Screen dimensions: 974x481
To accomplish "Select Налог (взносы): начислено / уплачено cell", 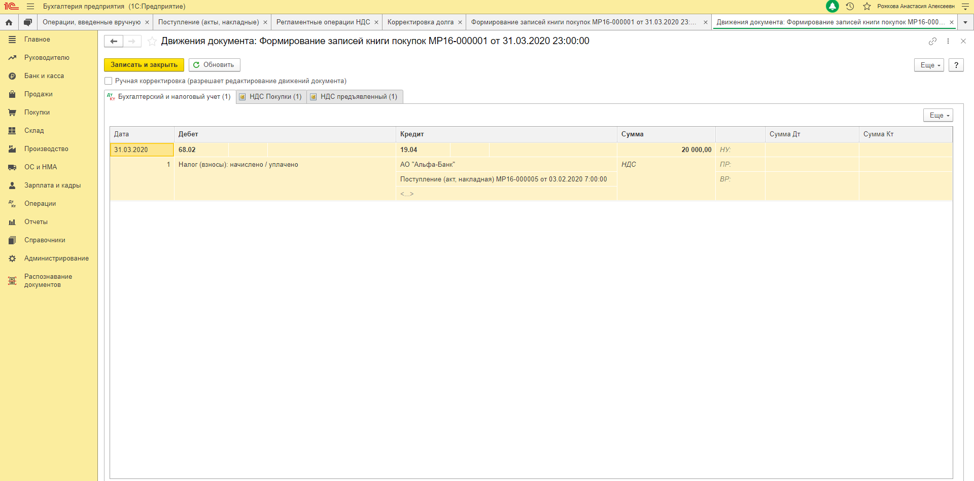I will click(285, 165).
